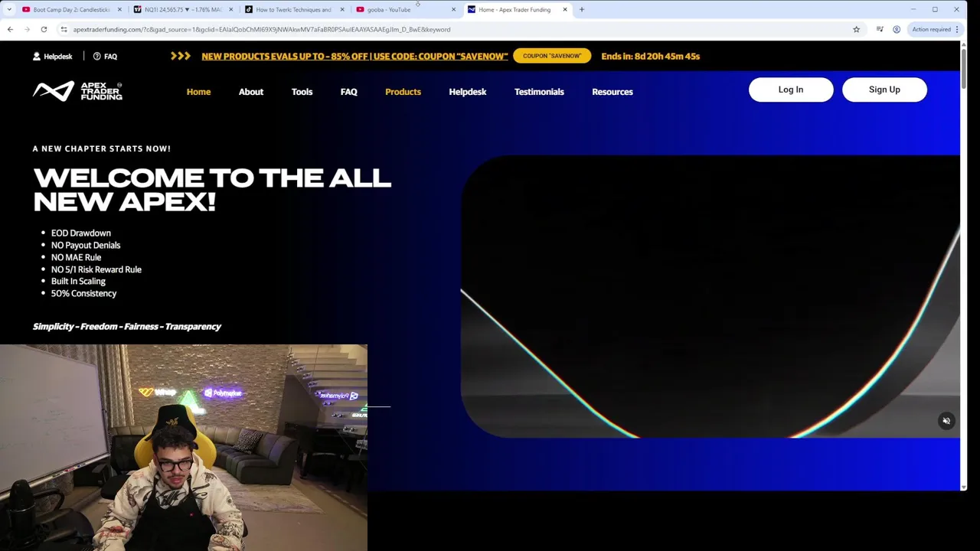Click the "WELCOME TO THE ALL NEW APEX!" heading
This screenshot has height=551, width=980.
(x=212, y=190)
